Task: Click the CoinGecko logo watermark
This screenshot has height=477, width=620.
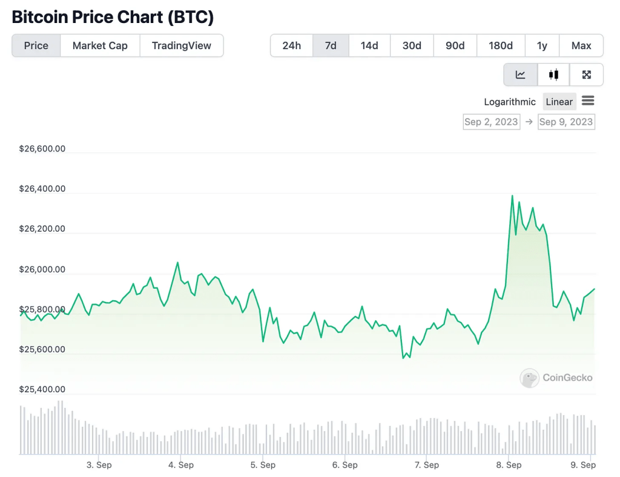Action: [556, 378]
